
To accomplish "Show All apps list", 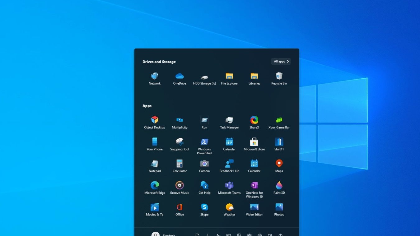I will [x=281, y=62].
